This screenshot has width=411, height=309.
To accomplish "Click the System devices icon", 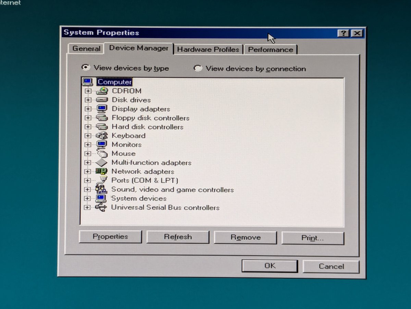I will coord(101,198).
